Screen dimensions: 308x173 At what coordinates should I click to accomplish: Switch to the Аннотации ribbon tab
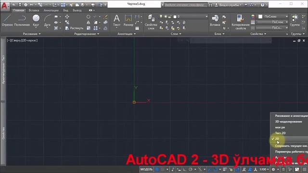(51, 10)
